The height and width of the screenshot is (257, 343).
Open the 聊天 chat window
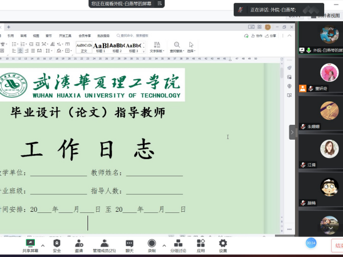click(x=130, y=246)
